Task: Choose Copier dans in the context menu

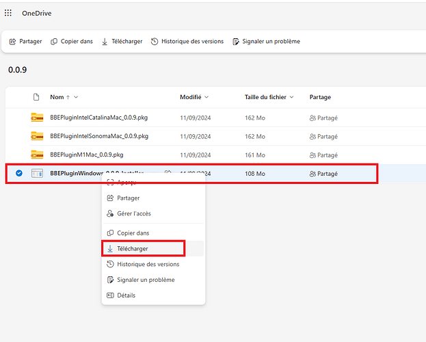Action: [153, 233]
